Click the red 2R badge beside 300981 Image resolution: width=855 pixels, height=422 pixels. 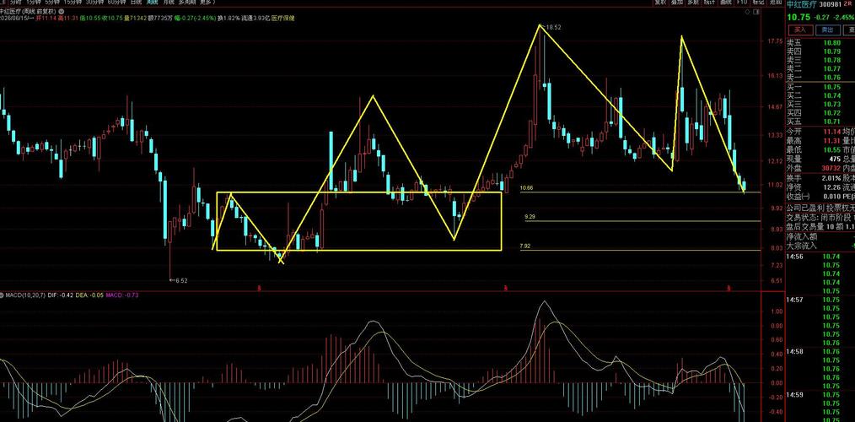point(848,4)
